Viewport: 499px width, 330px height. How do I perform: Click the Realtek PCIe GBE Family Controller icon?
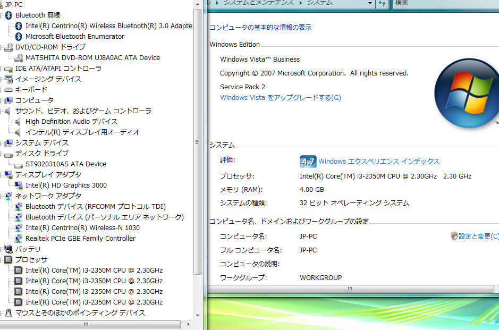coord(19,239)
